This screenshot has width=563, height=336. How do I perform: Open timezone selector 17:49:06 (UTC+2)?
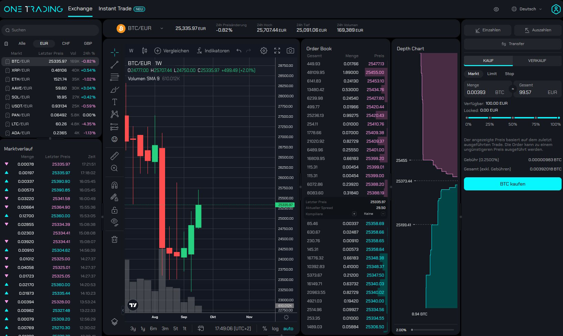tap(233, 328)
